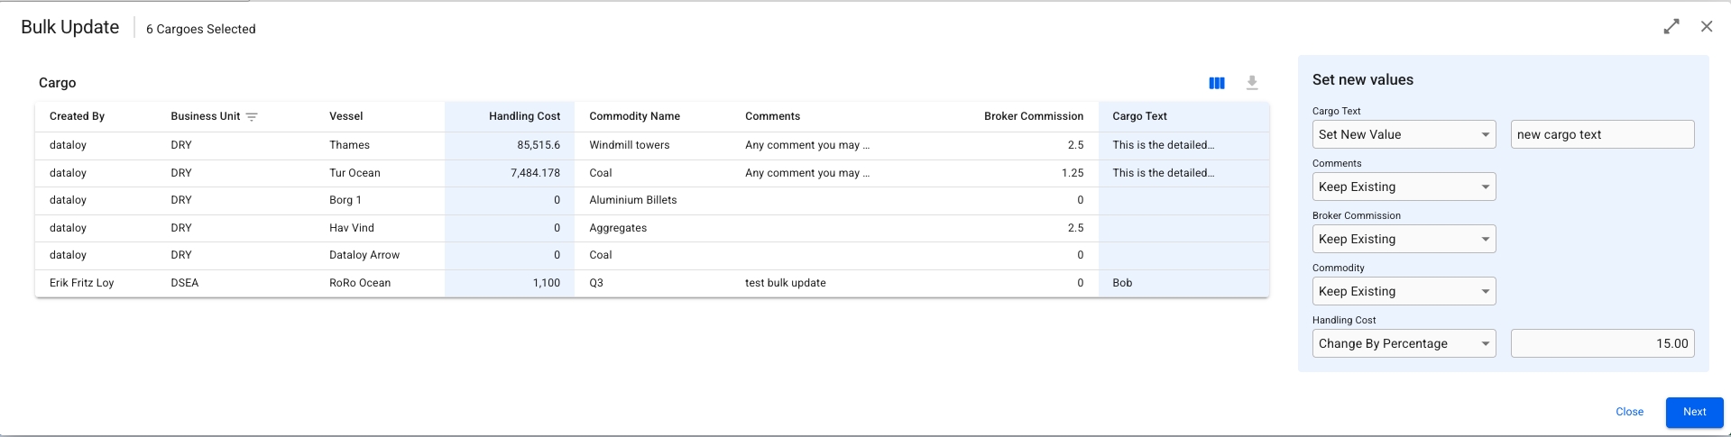Expand the Bulk Update dialog
This screenshot has width=1731, height=437.
coord(1671,27)
